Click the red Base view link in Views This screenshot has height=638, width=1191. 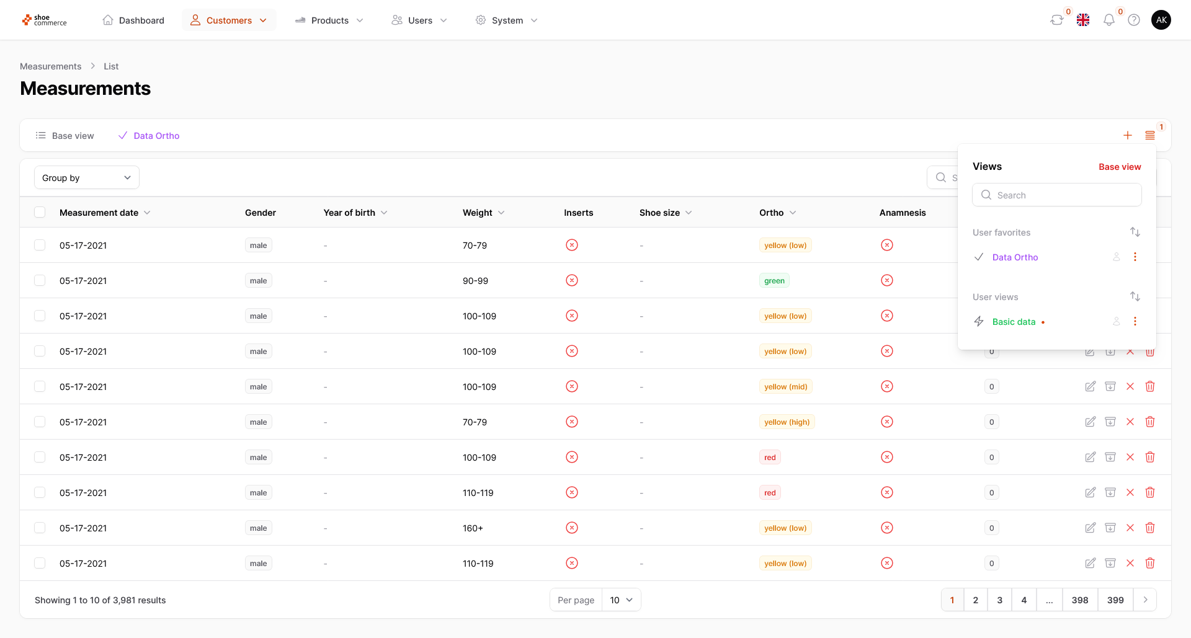click(1119, 167)
